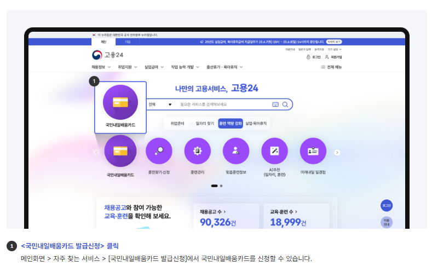The height and width of the screenshot is (272, 432).
Task: Click the floating blue 로그인 circle button
Action: (x=387, y=205)
